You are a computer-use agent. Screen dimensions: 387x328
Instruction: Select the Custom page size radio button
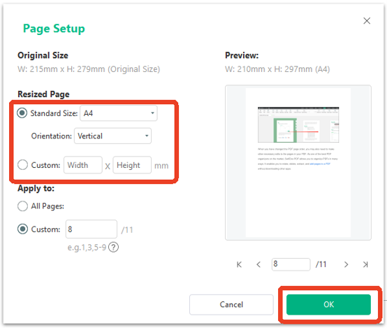[23, 164]
